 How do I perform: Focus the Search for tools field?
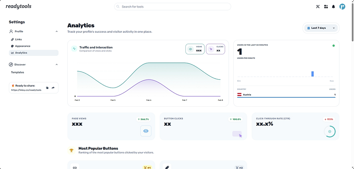[173, 7]
